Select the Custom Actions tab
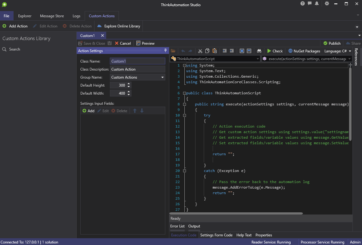The image size is (362, 245). click(x=102, y=16)
